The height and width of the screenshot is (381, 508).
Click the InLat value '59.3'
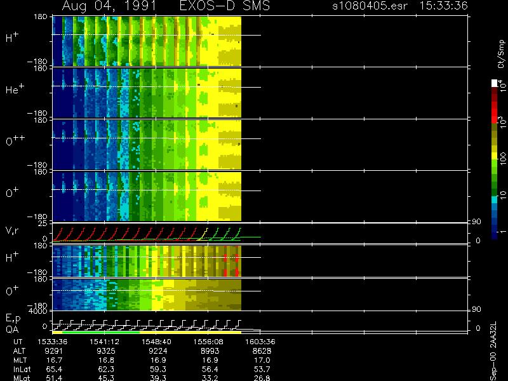(x=158, y=369)
